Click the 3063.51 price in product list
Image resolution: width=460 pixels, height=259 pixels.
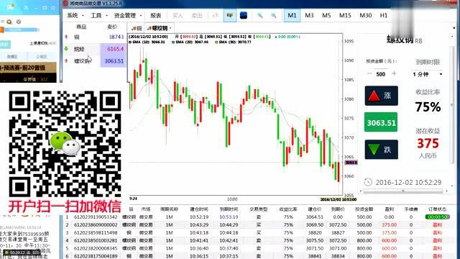point(114,61)
